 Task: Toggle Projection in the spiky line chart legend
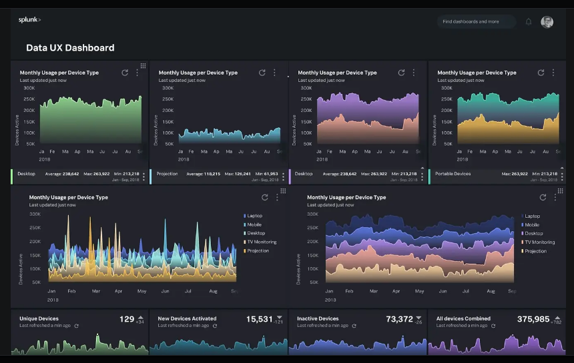256,250
